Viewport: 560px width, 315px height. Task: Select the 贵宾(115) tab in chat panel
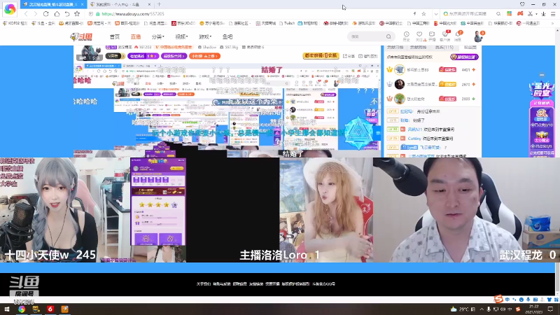tap(444, 47)
